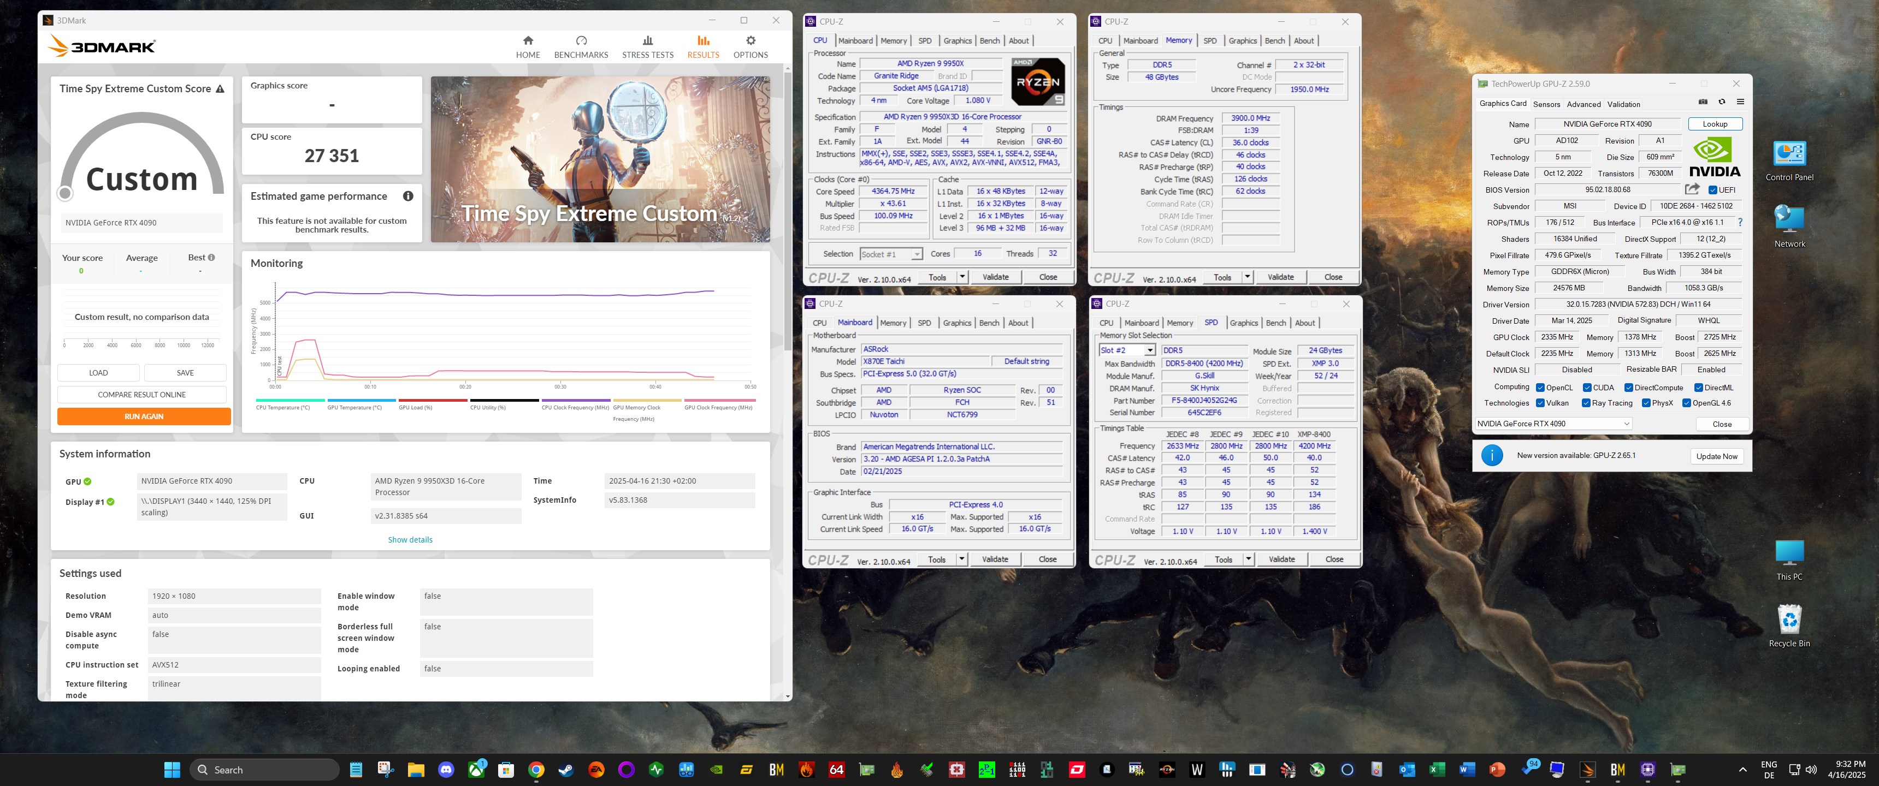Click COMPARE RESULT ONLINE button
Screen dimensions: 1879x786
tap(141, 395)
